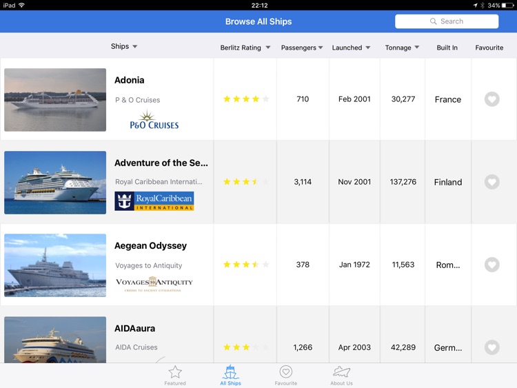Click 'Browse All Ships' title
This screenshot has width=517, height=388.
click(258, 21)
